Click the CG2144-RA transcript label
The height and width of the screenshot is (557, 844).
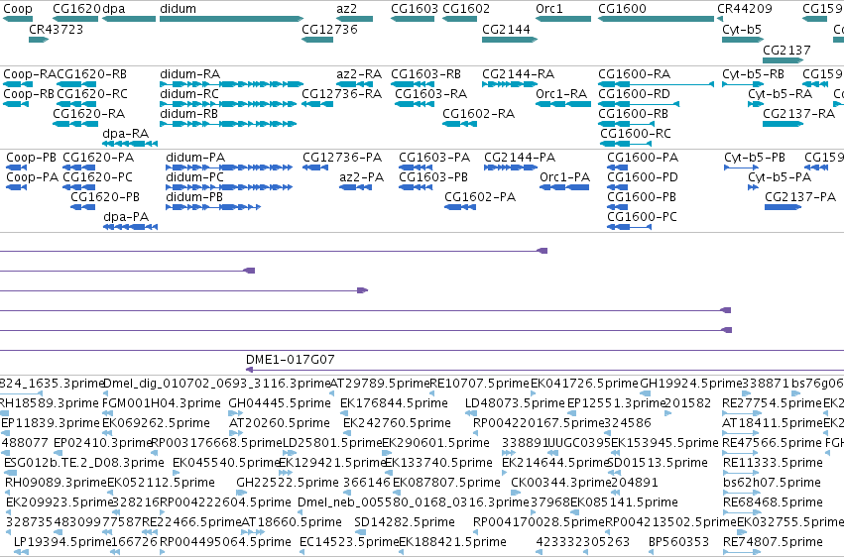(518, 74)
